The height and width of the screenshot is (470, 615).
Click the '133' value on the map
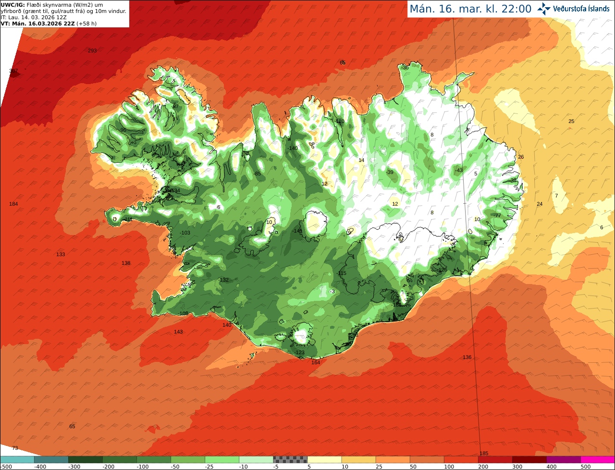(x=61, y=254)
